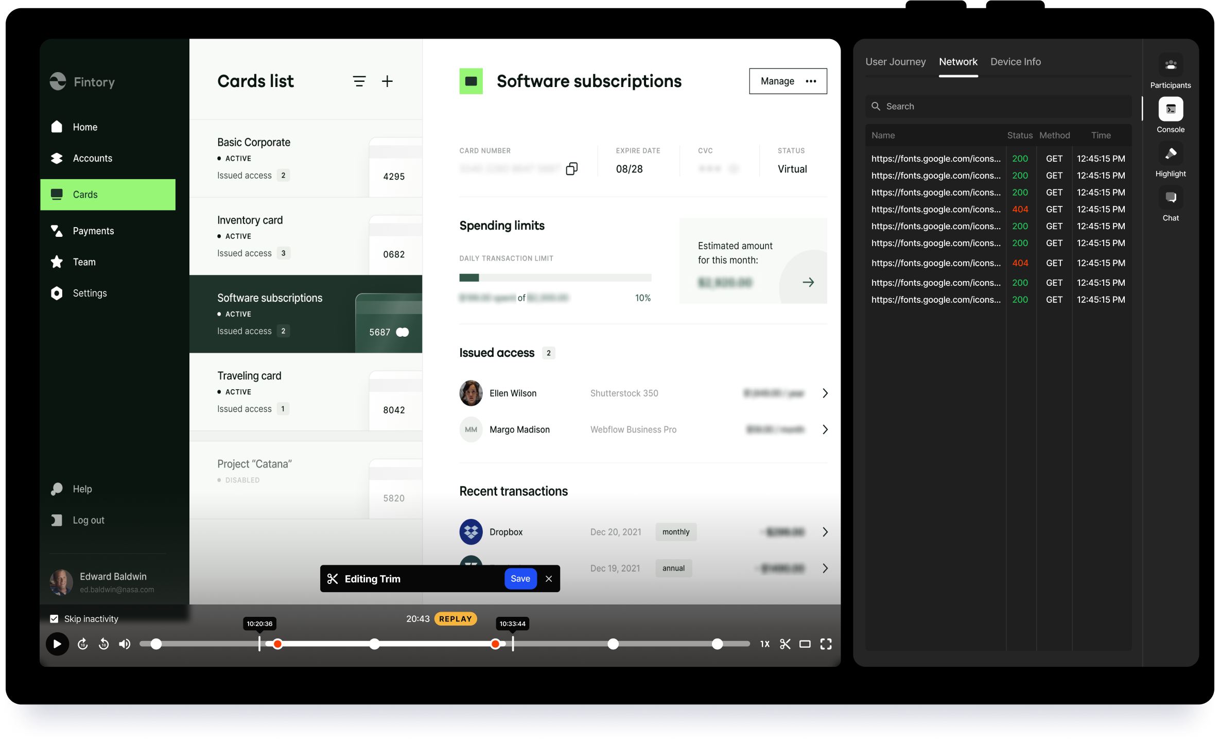Switch to the User Journey tab
1220x744 pixels.
tap(895, 62)
